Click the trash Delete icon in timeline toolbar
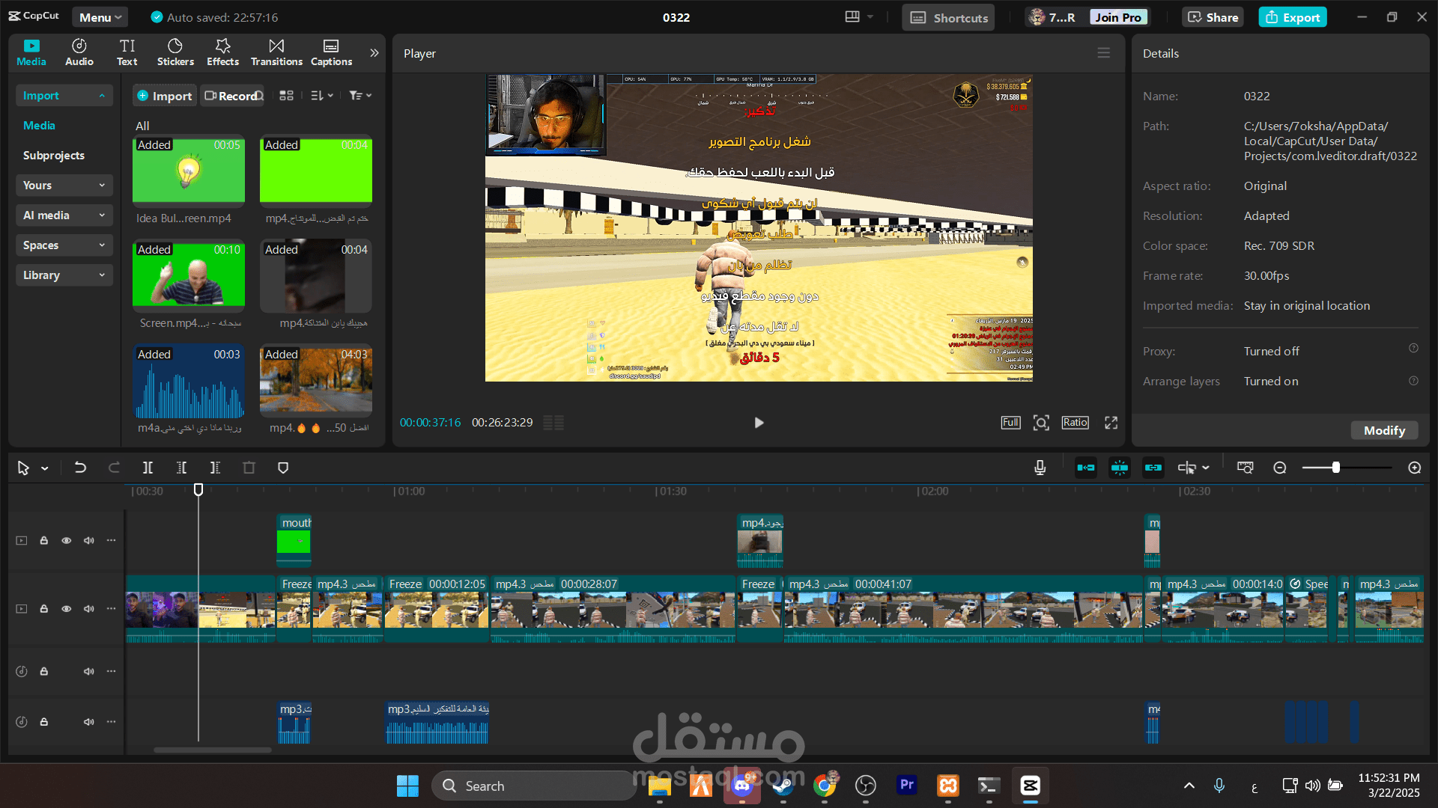This screenshot has width=1438, height=808. (x=249, y=468)
